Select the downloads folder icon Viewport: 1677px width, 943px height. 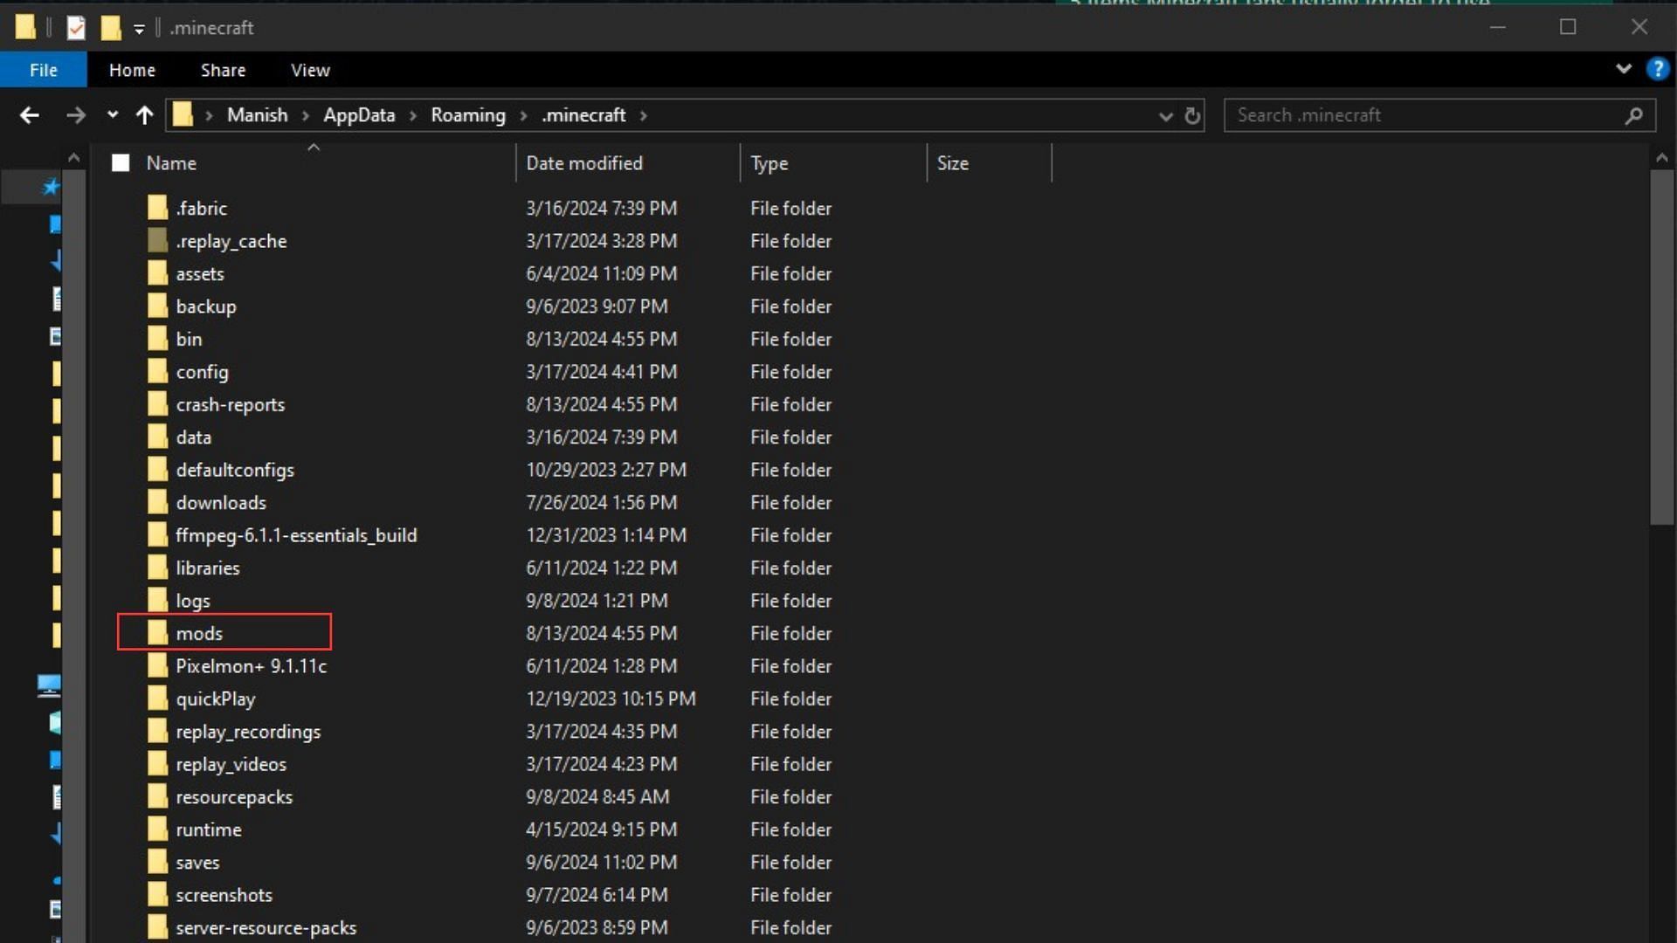click(157, 502)
